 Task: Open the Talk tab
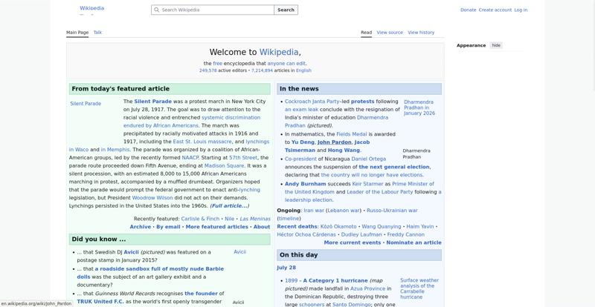click(97, 33)
